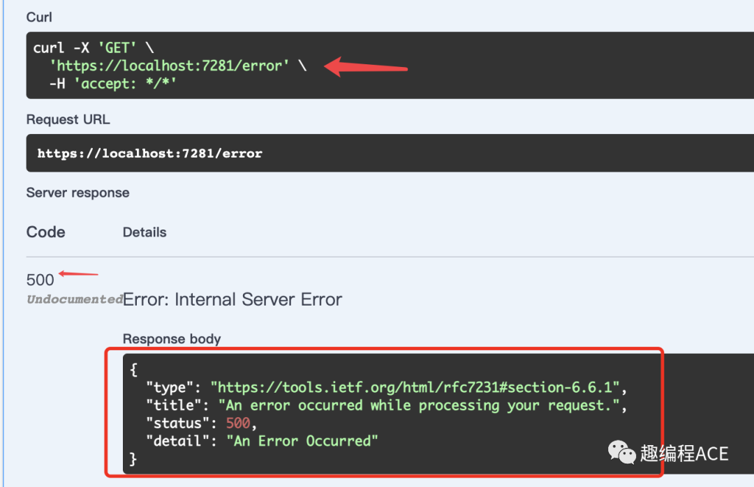Click the 'Response body' label
Viewport: 754px width, 487px height.
(172, 339)
